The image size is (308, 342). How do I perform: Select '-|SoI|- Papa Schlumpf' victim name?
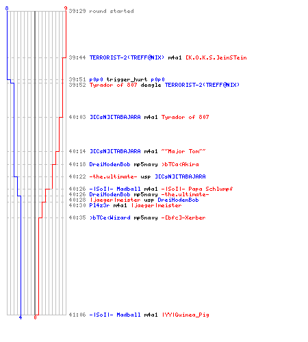coord(197,189)
